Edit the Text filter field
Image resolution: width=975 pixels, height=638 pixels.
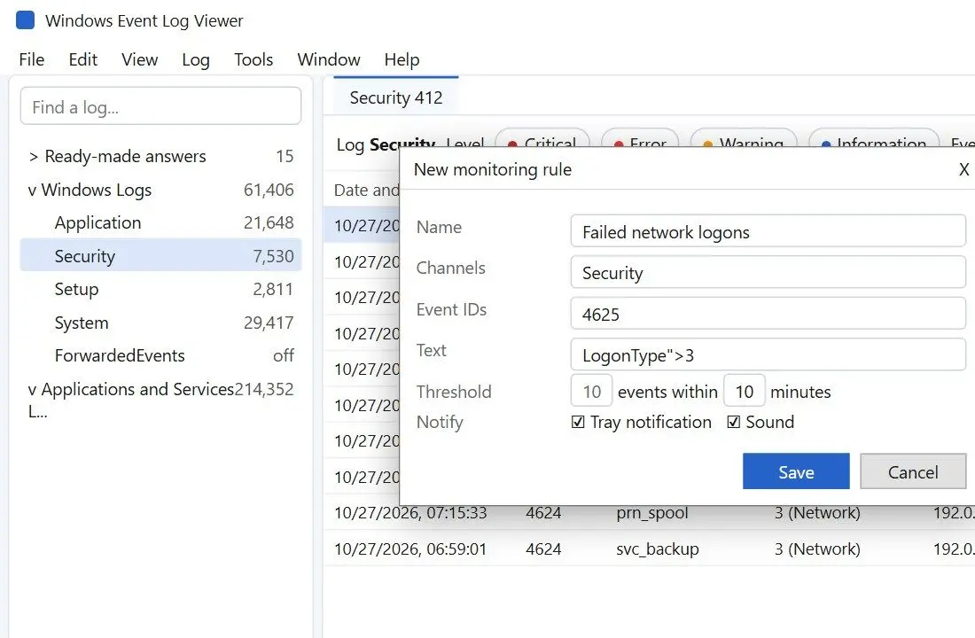click(768, 355)
